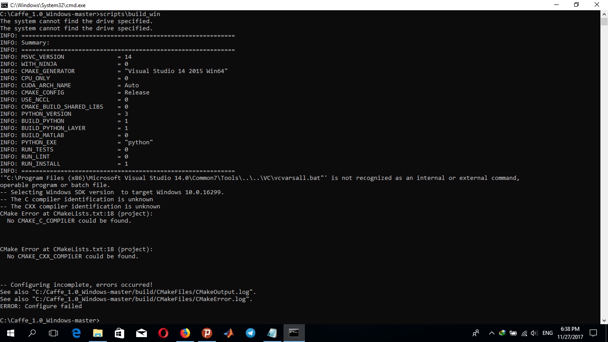Click 'ERROR: Configure failed' line

point(41,306)
